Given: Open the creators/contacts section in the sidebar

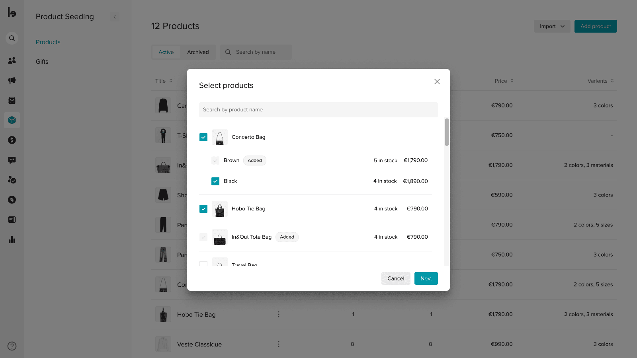Looking at the screenshot, I should 12,60.
